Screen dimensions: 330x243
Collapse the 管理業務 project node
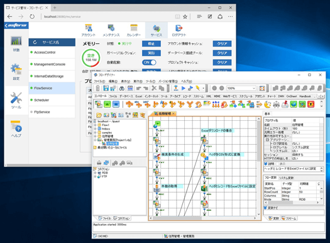(96, 140)
